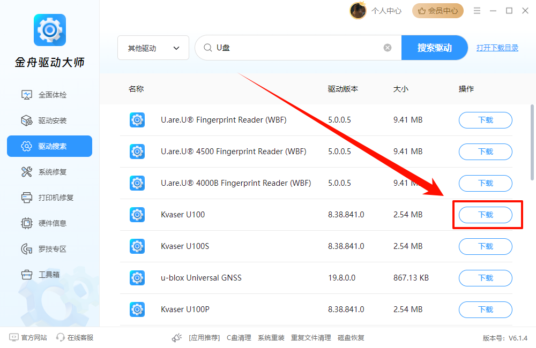Open 系统重装 recommended app

pos(271,338)
